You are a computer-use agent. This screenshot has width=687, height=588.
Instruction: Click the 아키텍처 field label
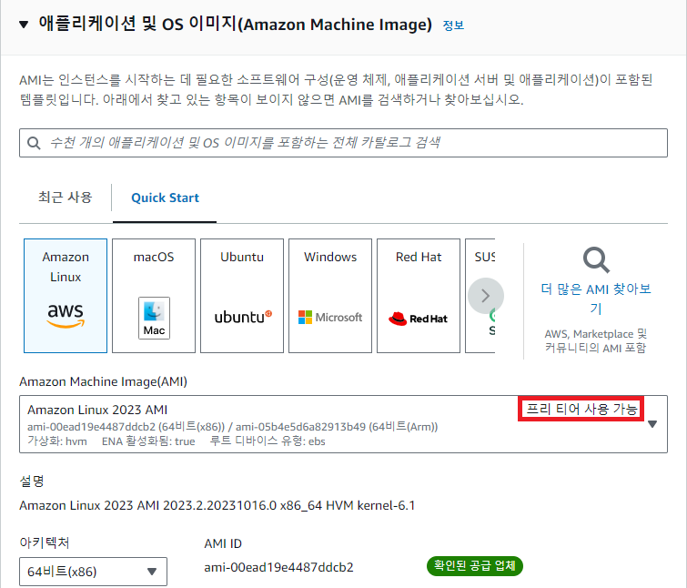[x=44, y=542]
